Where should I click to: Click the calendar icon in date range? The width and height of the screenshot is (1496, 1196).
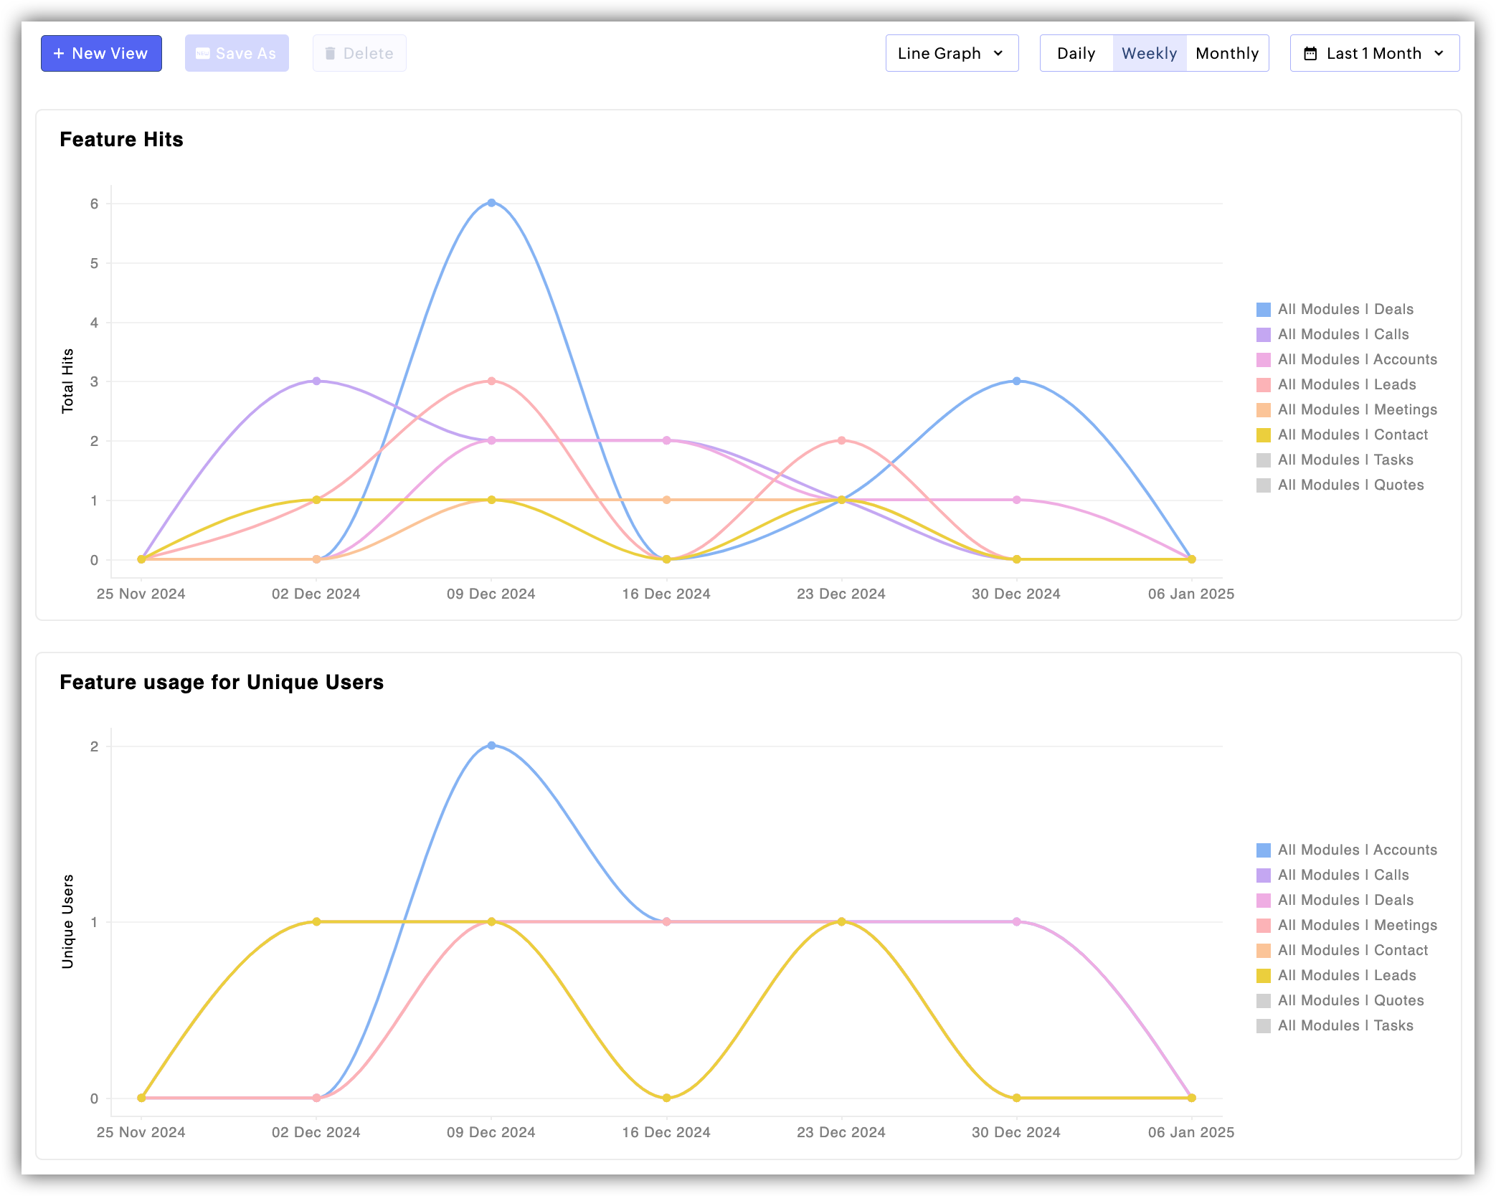coord(1310,54)
